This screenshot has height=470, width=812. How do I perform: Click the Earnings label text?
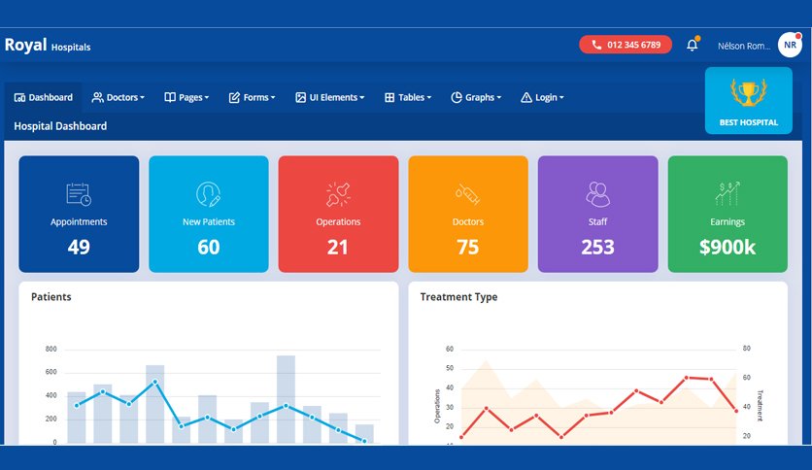727,221
